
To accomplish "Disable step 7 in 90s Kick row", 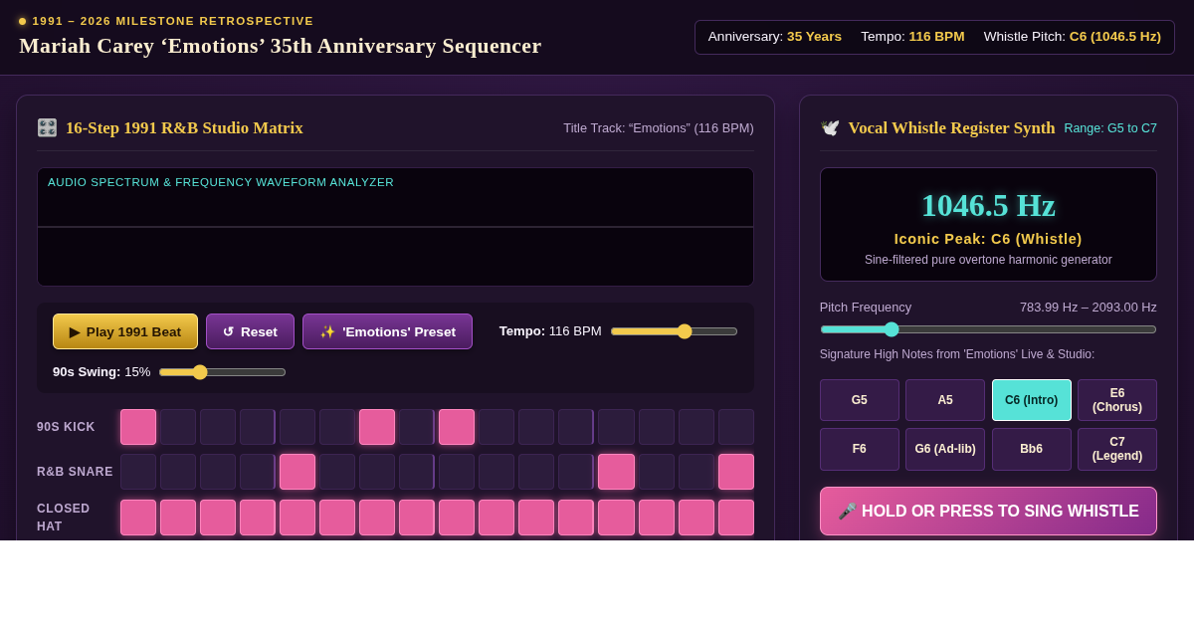I will 377,427.
